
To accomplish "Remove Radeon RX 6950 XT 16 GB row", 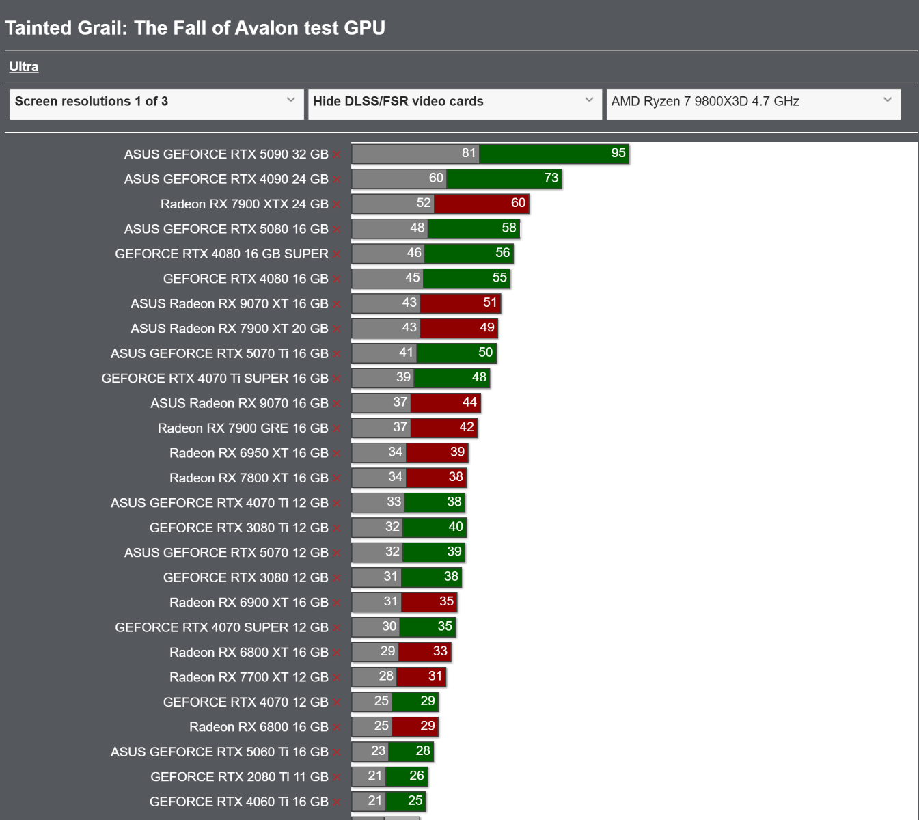I will [x=337, y=454].
